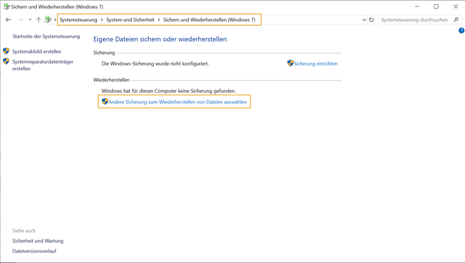
Task: Click the search magnifier icon
Action: click(457, 20)
